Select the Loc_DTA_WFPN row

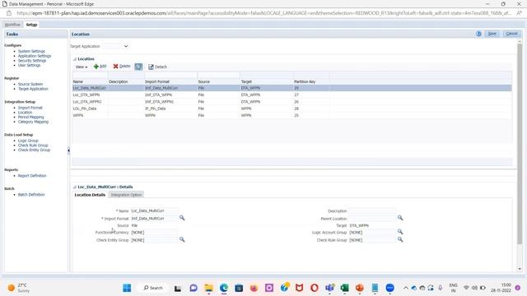[291, 95]
